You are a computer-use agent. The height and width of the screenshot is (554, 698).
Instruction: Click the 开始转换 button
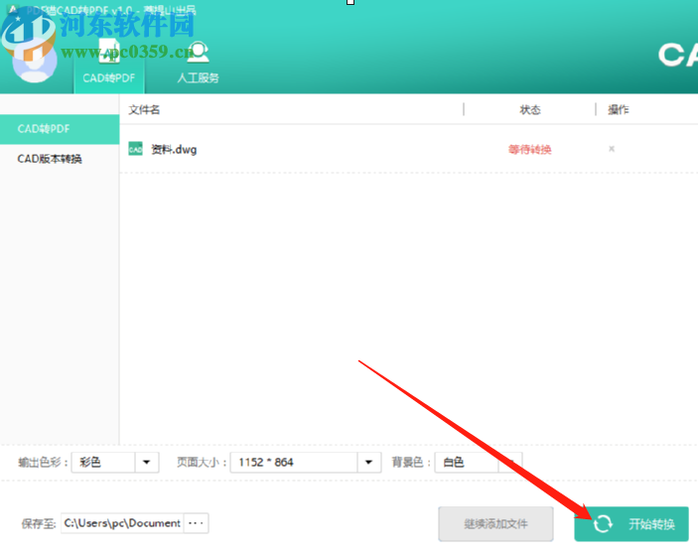point(631,524)
